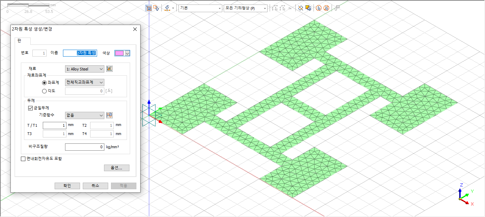Click the second greyed path-select icon
Image resolution: width=485 pixels, height=217 pixels.
[283, 8]
